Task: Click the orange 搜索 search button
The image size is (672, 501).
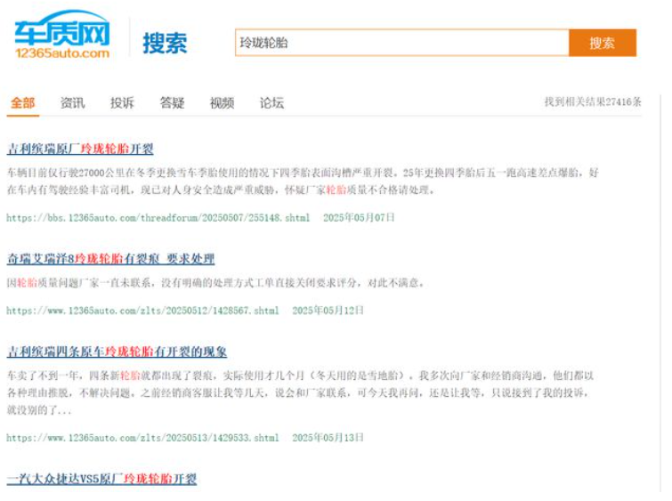Action: pos(603,43)
